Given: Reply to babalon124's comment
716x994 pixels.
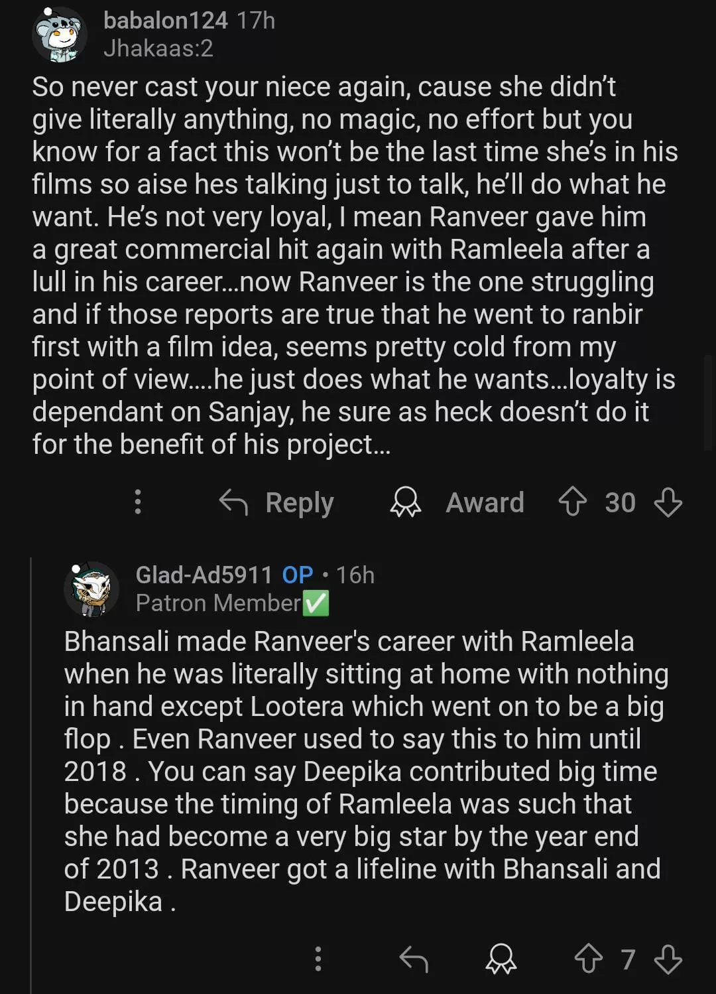Looking at the screenshot, I should (277, 502).
